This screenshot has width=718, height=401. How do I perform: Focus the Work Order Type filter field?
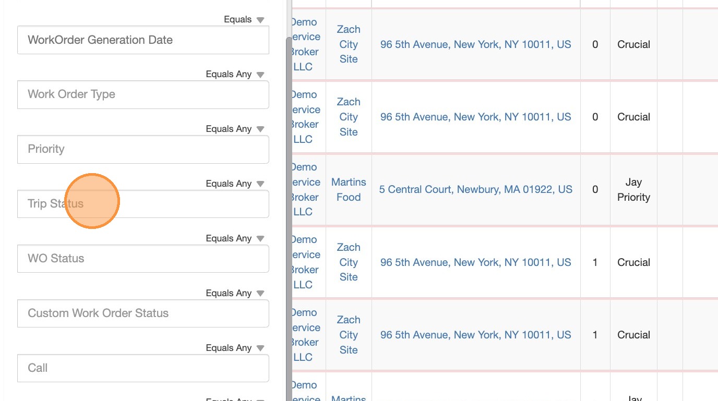click(143, 94)
